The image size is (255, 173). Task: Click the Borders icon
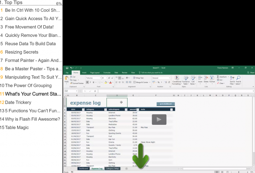[99, 82]
